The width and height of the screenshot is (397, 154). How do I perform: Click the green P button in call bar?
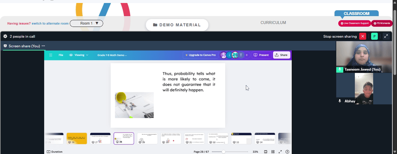tap(374, 36)
